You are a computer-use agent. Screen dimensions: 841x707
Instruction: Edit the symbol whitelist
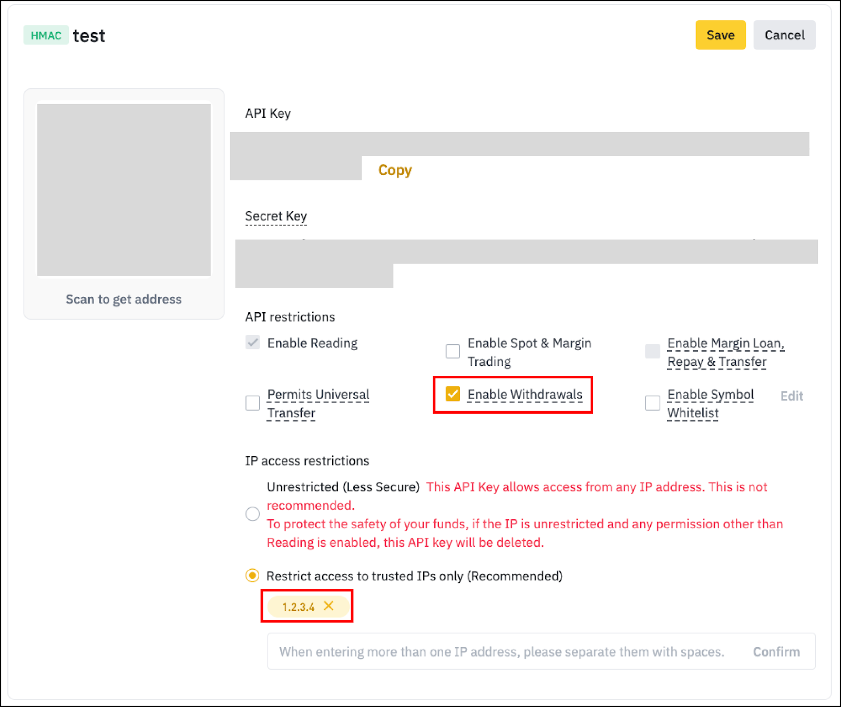[792, 396]
